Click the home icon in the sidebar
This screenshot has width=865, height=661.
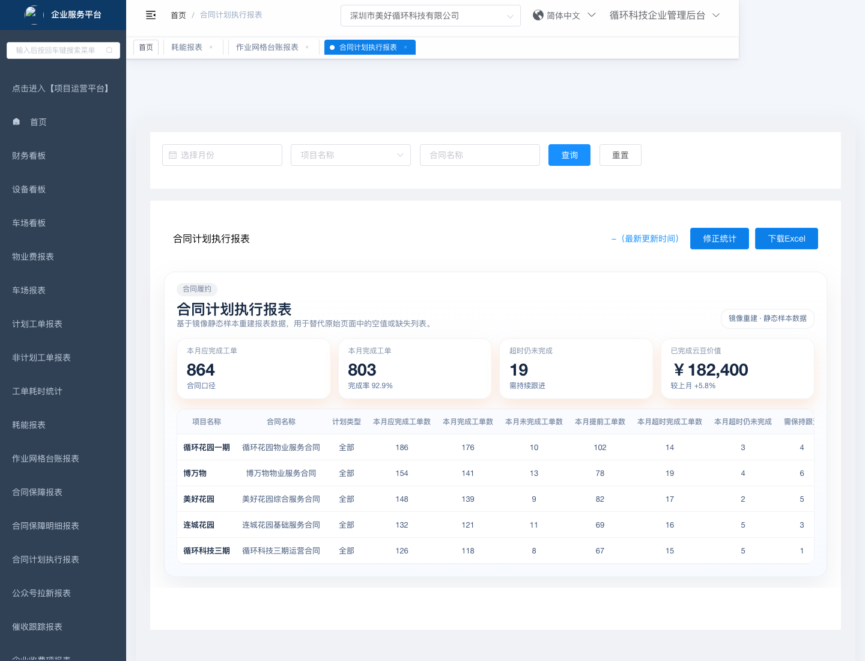17,122
